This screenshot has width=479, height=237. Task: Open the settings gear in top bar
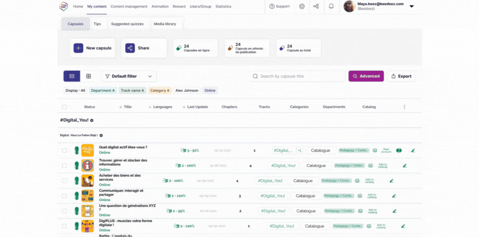302,7
